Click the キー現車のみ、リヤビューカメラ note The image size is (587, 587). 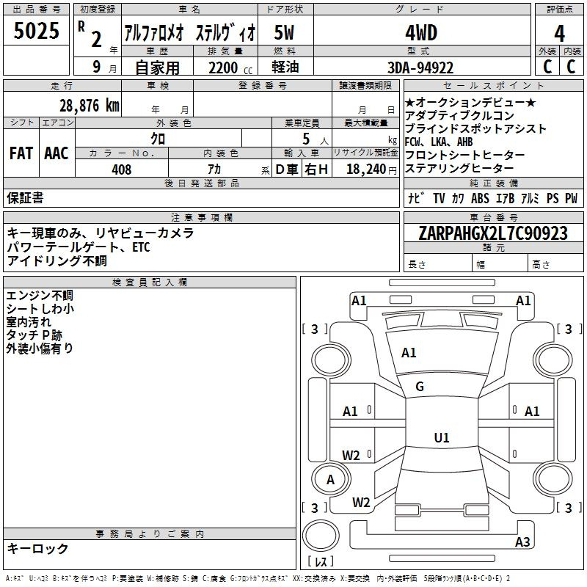[101, 233]
